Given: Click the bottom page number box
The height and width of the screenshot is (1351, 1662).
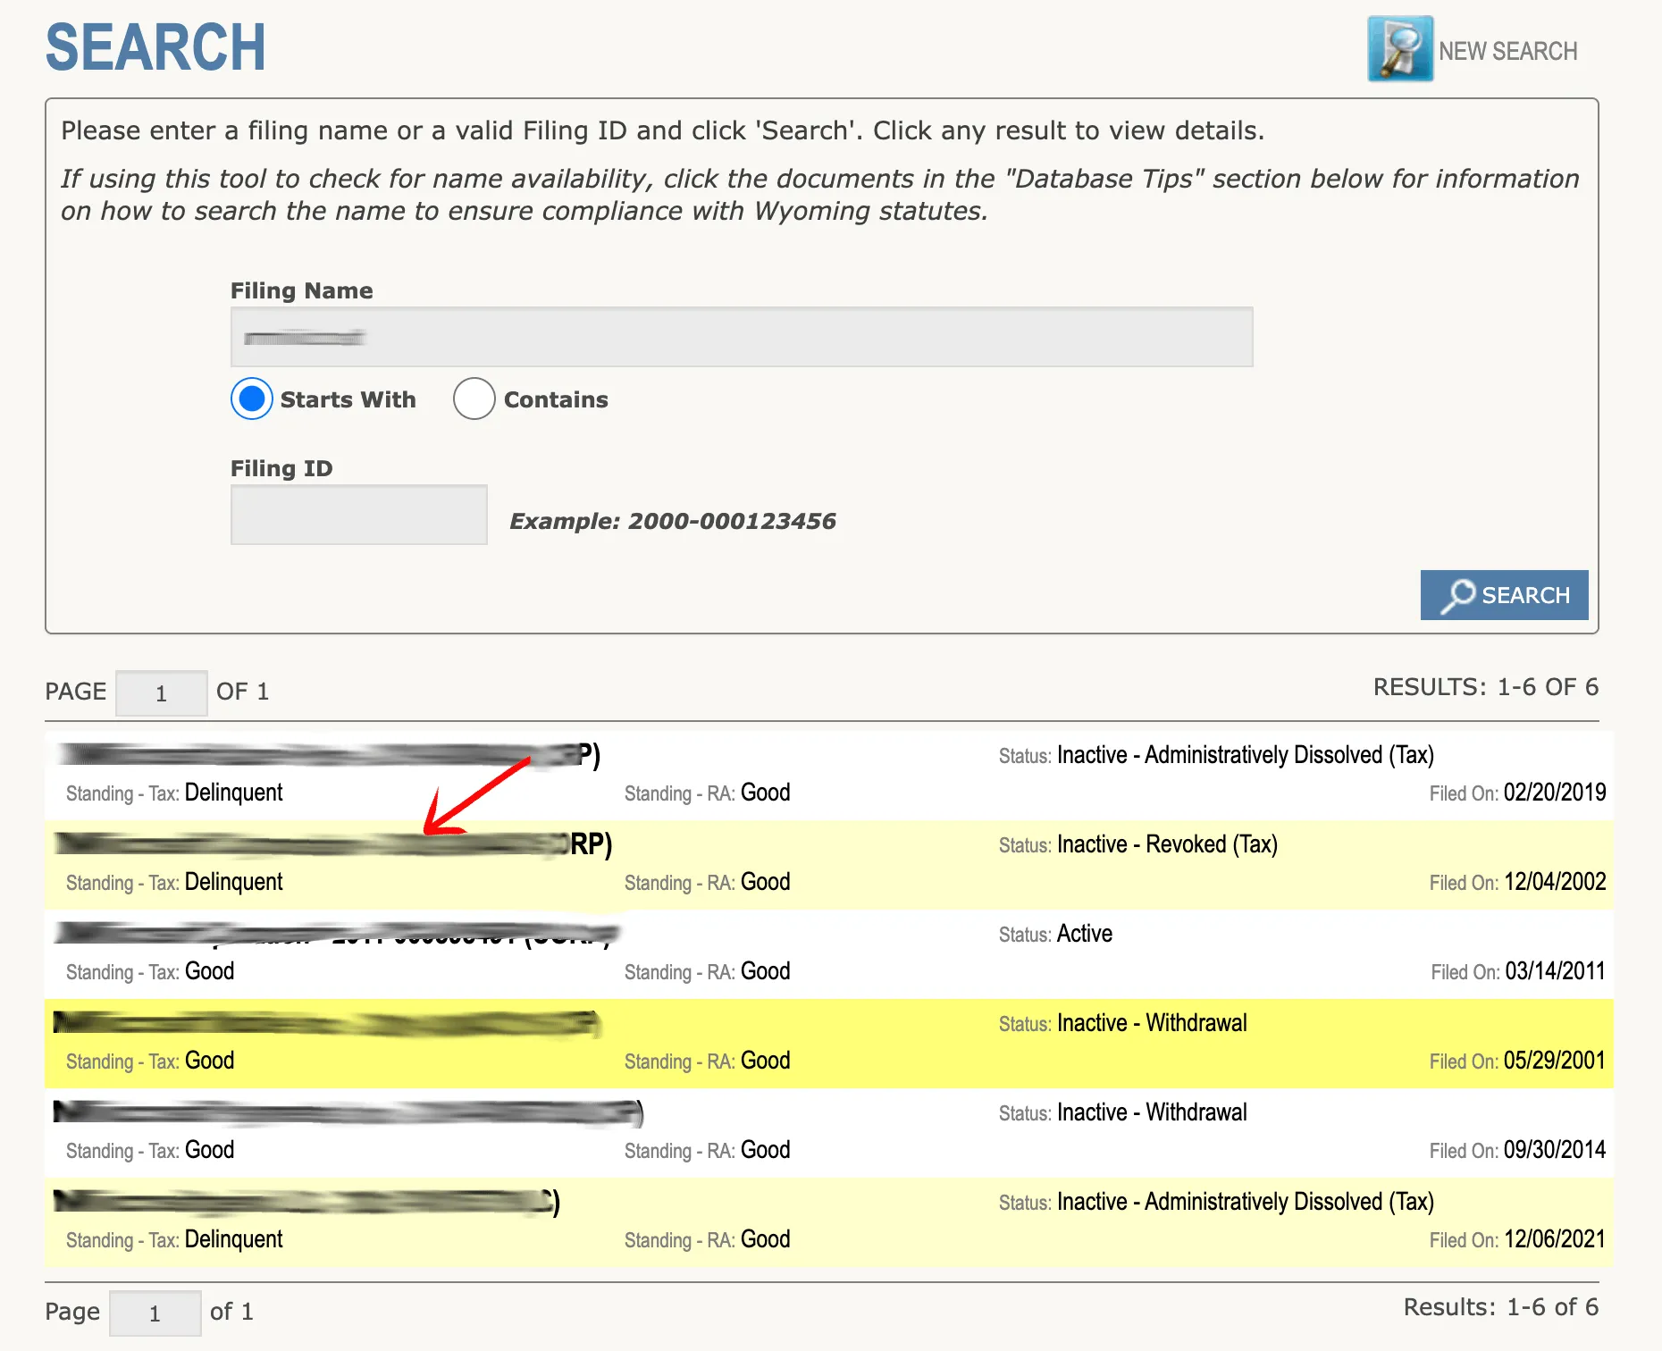Looking at the screenshot, I should tap(155, 1313).
